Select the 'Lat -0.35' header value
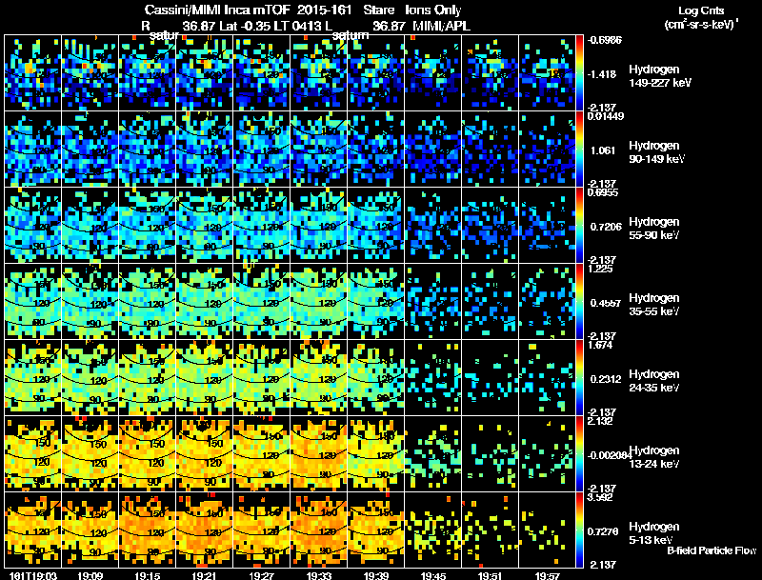 tap(245, 26)
